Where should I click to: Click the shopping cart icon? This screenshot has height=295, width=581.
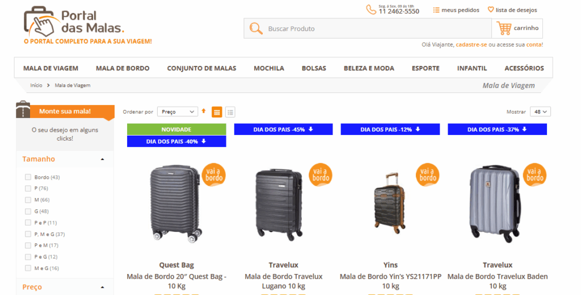[x=504, y=28]
